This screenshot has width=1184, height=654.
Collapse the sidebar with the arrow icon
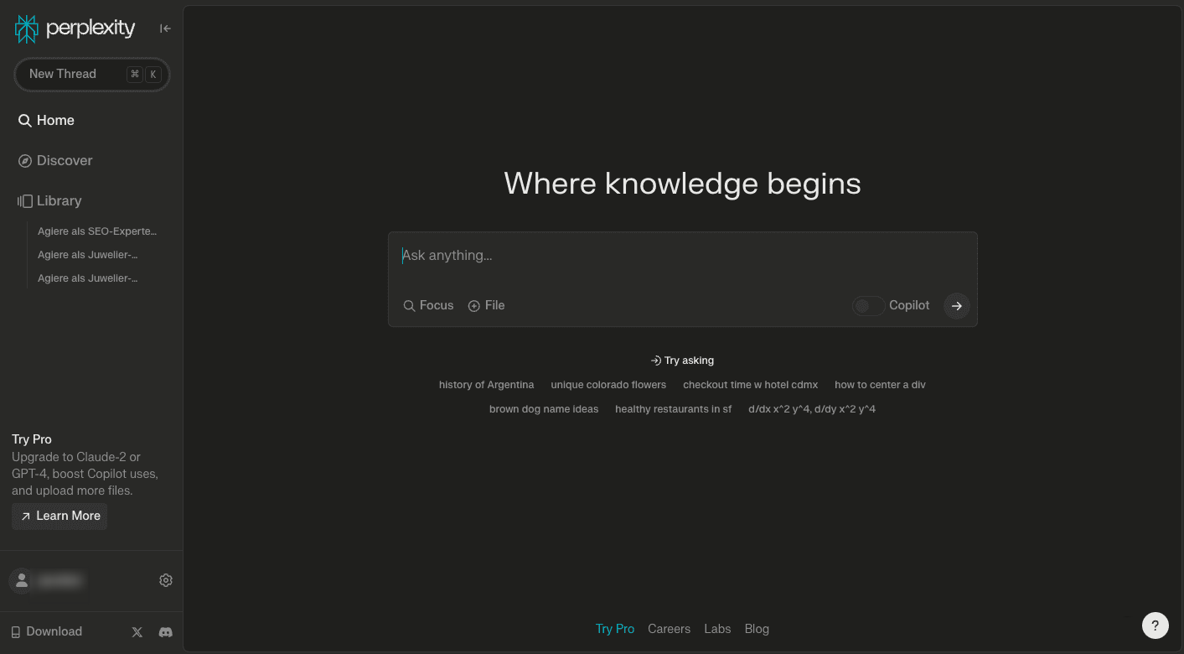pos(165,29)
